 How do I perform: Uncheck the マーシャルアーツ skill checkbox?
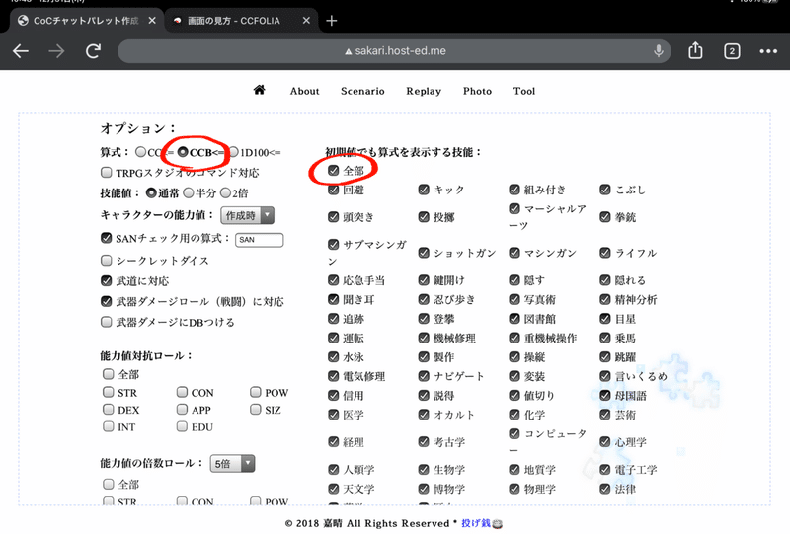click(513, 208)
